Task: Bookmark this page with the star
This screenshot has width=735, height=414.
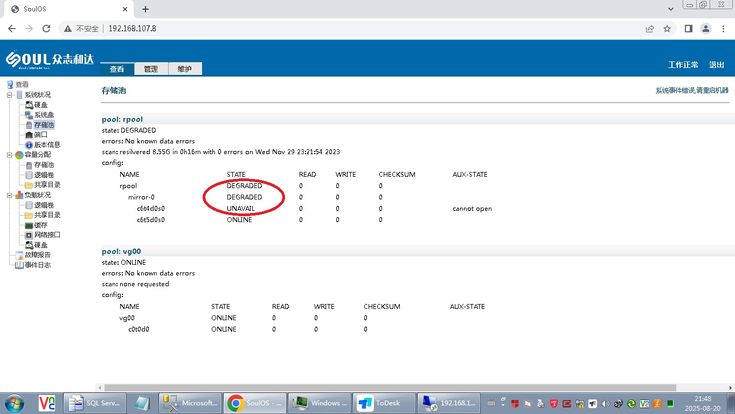Action: (667, 29)
